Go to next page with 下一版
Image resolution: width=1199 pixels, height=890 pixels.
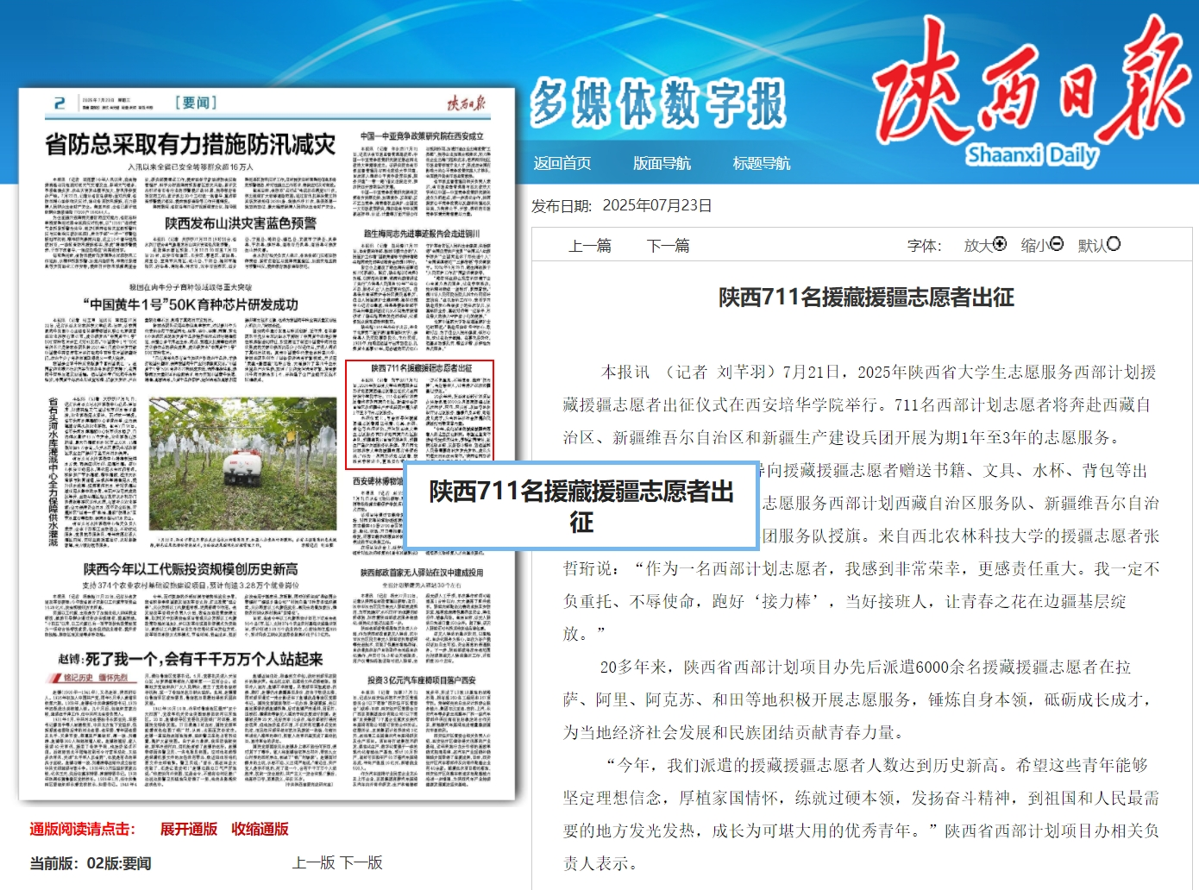(x=361, y=862)
